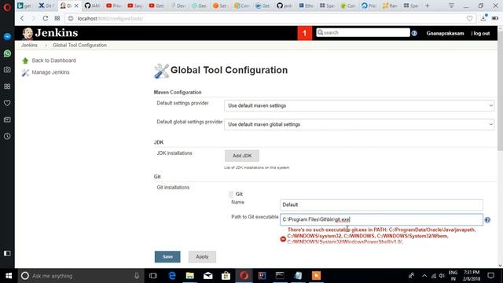
Task: Open the tab menu list icon
Action: pos(451,6)
